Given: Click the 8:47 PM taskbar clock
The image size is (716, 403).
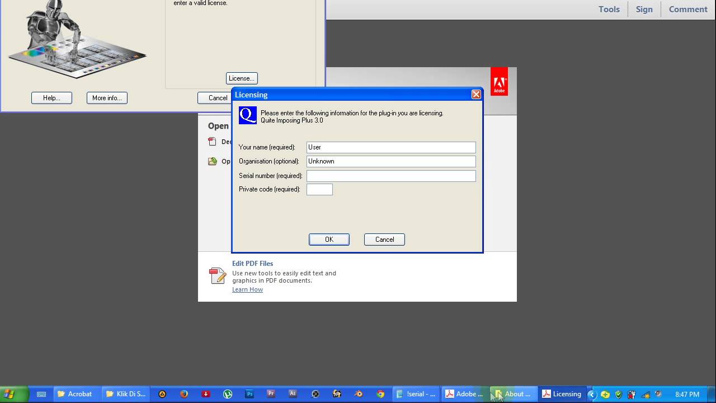Looking at the screenshot, I should tap(687, 394).
